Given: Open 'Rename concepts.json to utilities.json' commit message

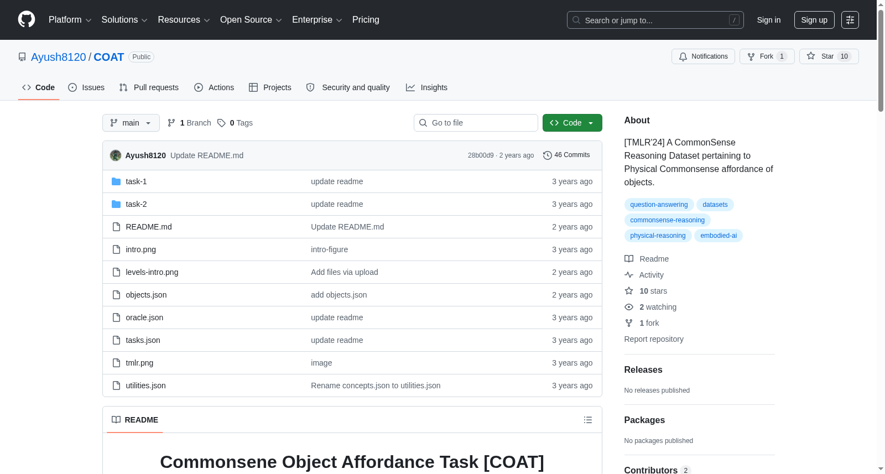Looking at the screenshot, I should [x=376, y=386].
